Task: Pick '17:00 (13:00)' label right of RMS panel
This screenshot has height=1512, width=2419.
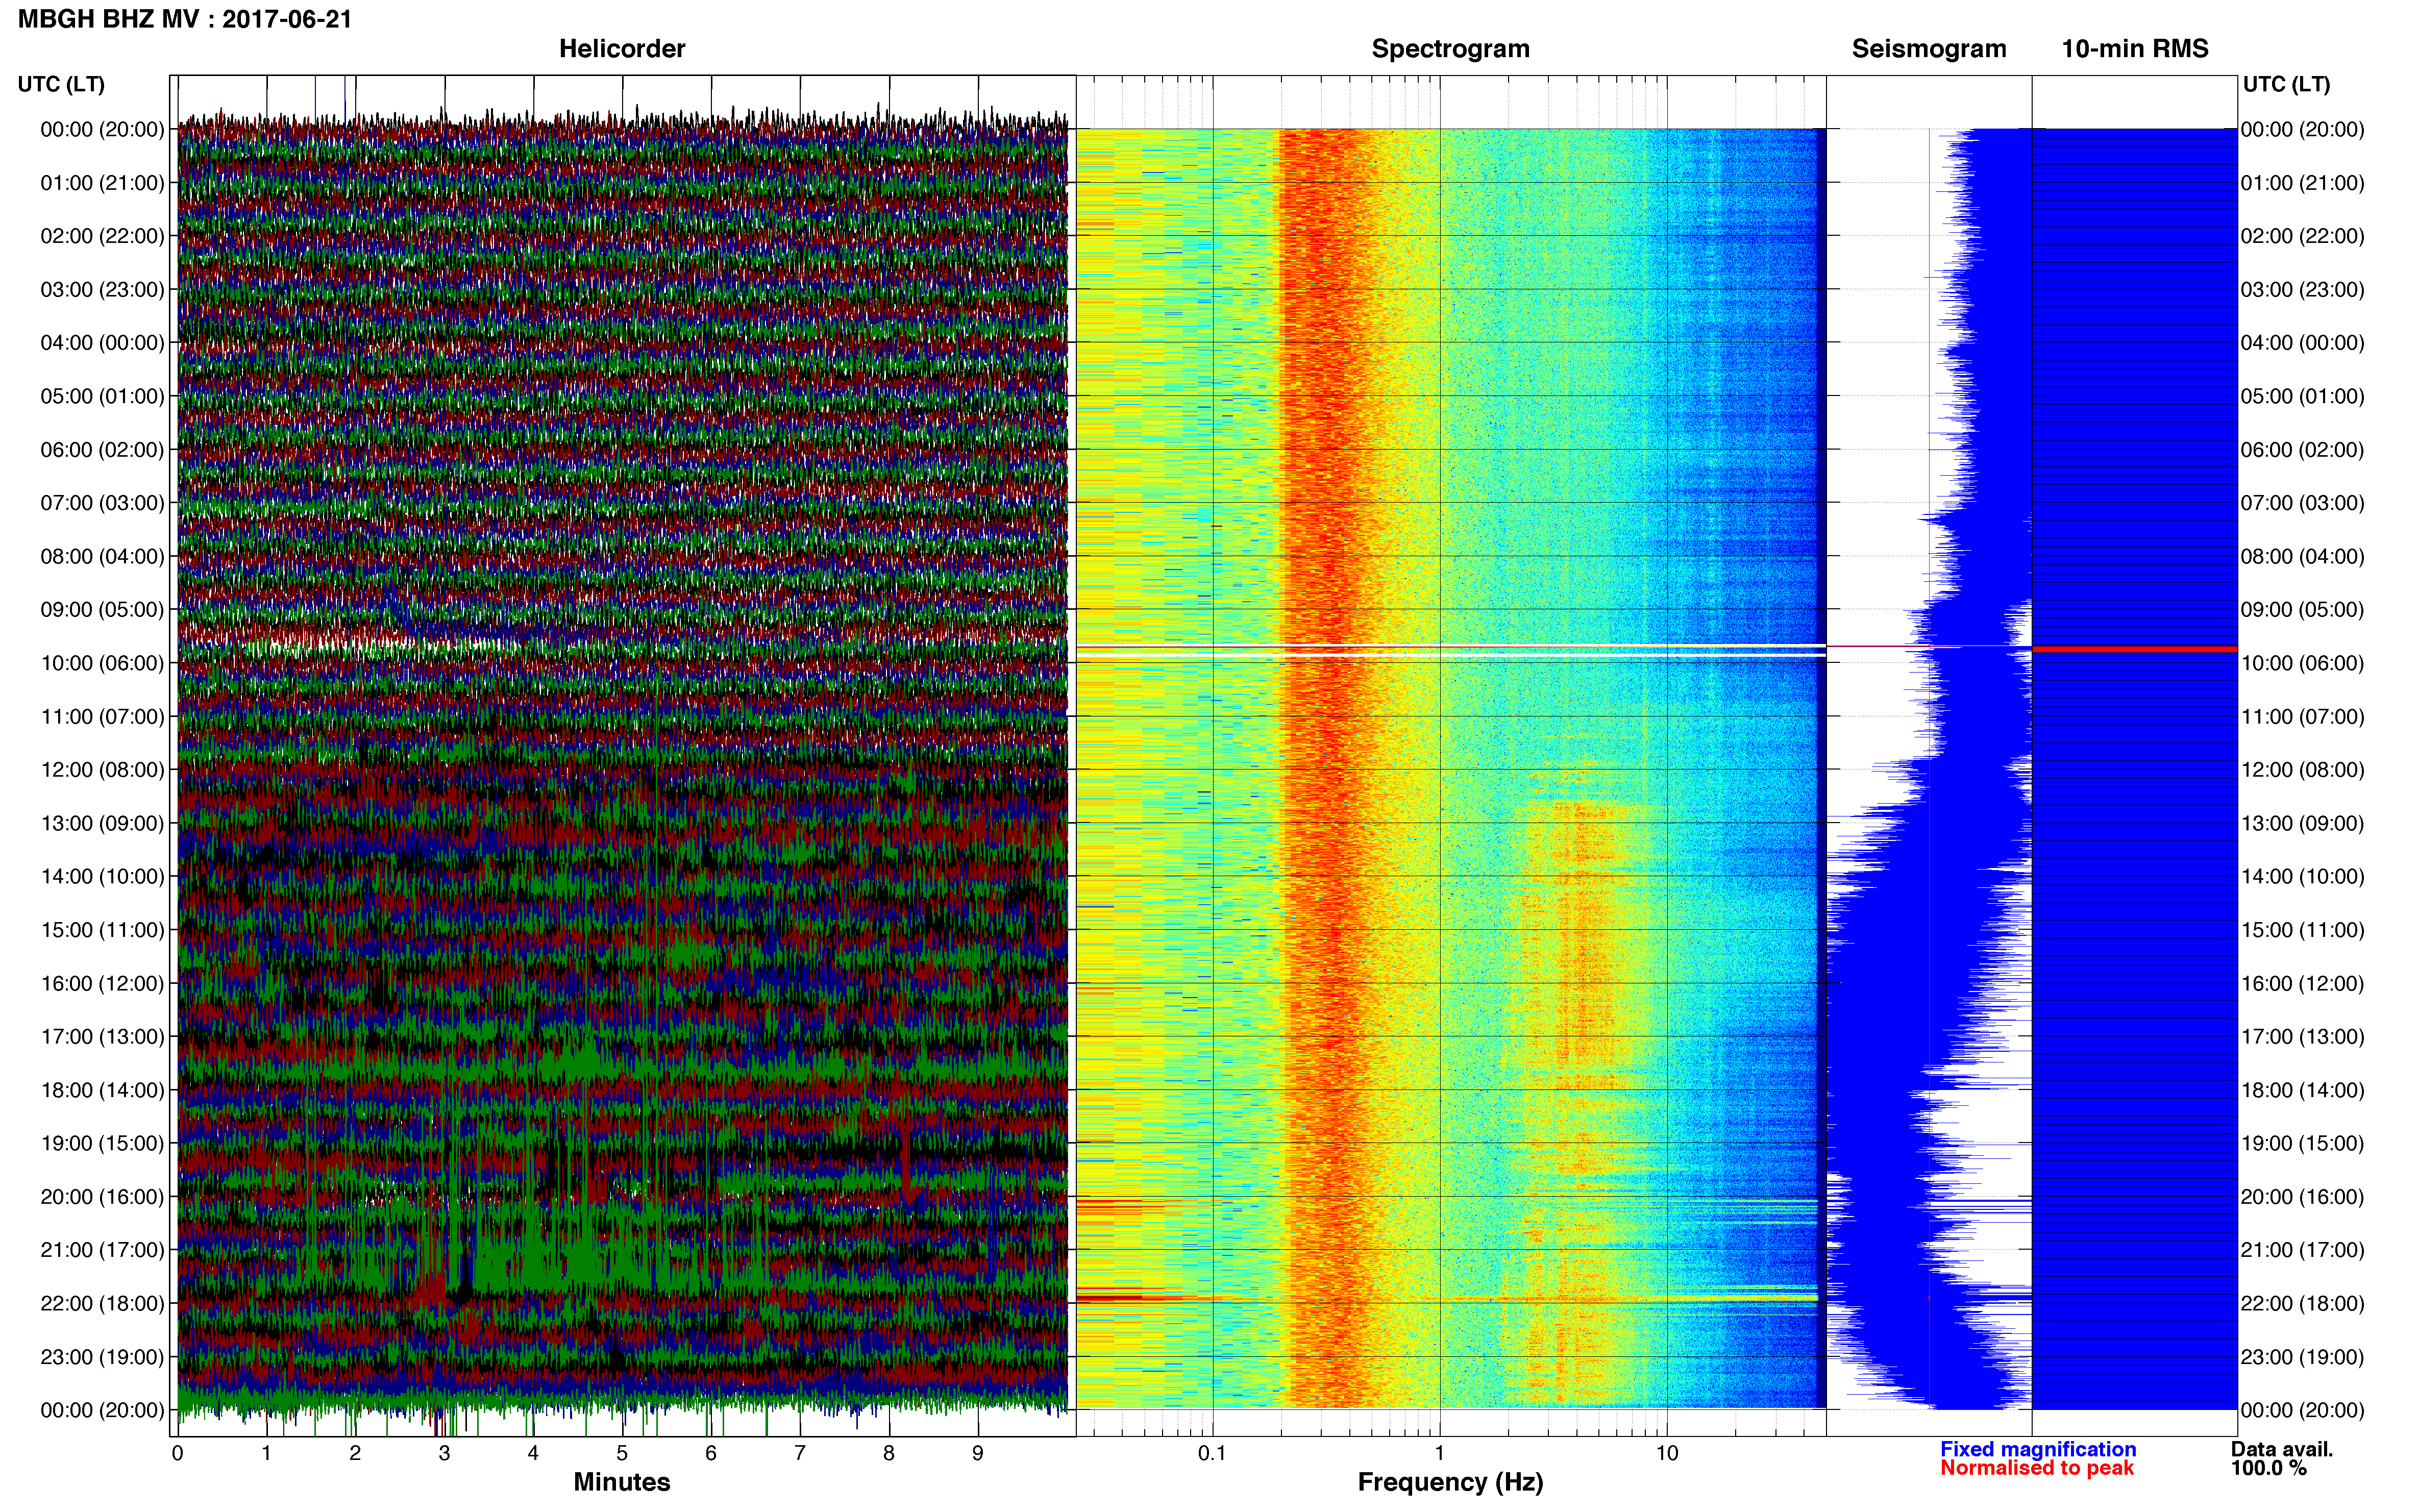Action: tap(2303, 1037)
